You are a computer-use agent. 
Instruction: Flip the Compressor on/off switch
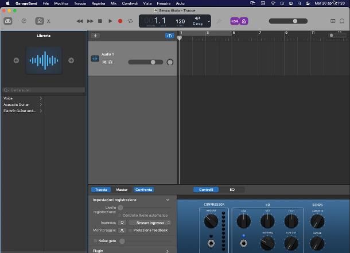tap(211, 243)
